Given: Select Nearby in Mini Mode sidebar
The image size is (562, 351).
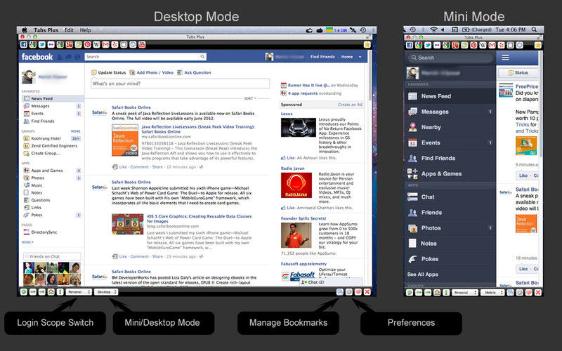Looking at the screenshot, I should 450,127.
